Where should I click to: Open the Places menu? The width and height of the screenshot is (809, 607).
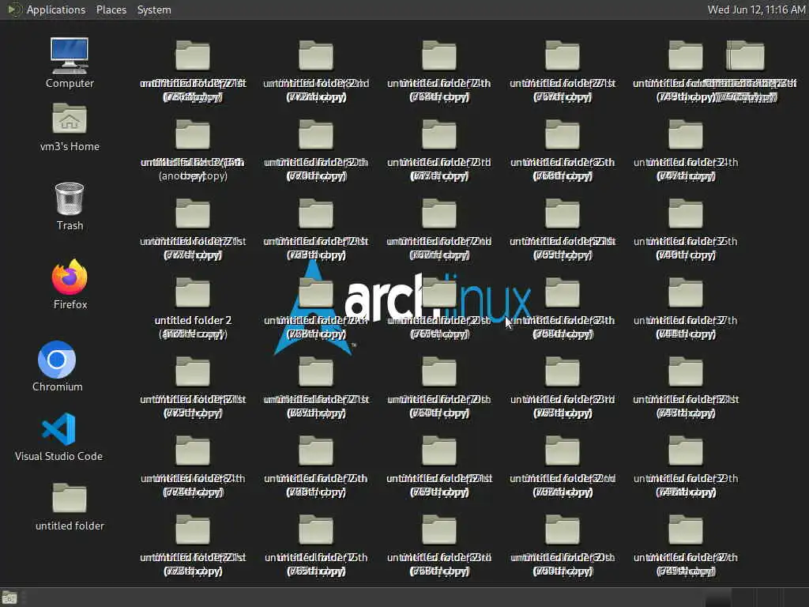[x=111, y=9]
